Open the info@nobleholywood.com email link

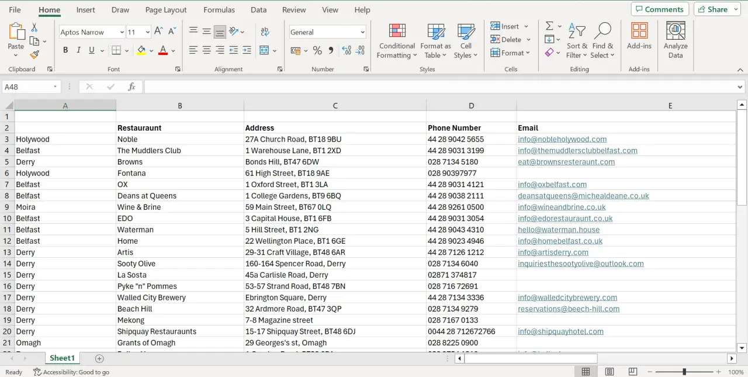click(x=562, y=139)
